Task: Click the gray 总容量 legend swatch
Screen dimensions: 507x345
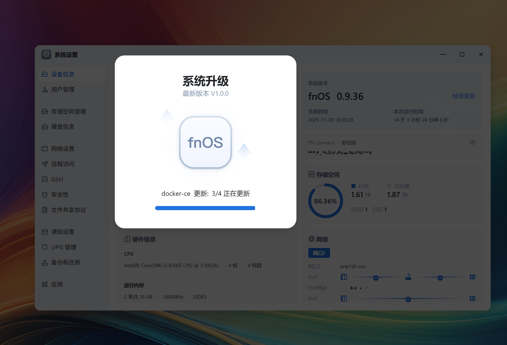Action: (389, 186)
